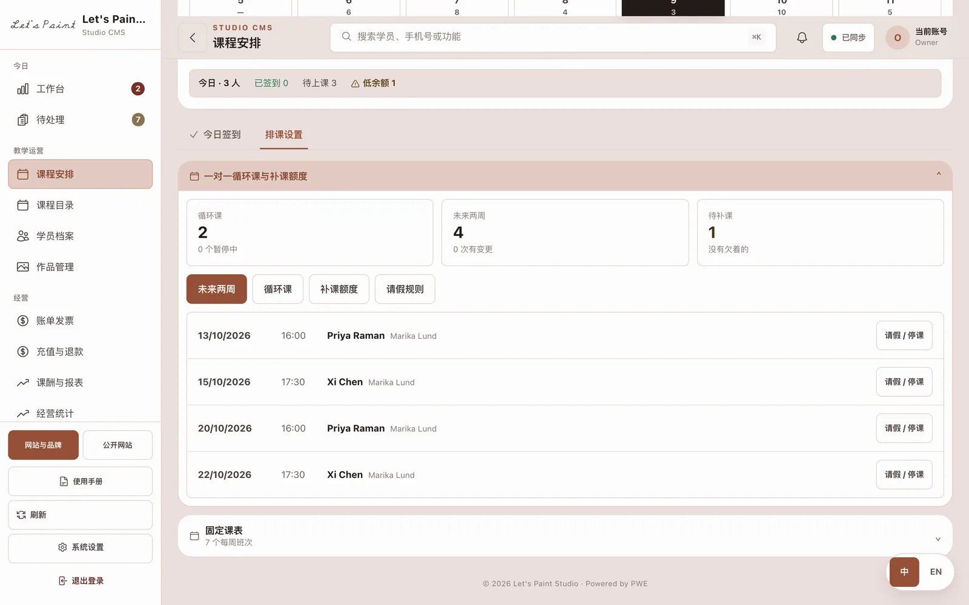This screenshot has height=605, width=969.
Task: Click the 待上课 3 status text
Action: [319, 83]
